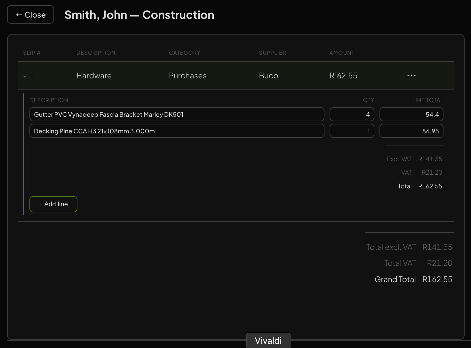Click the Hardware description cell
The height and width of the screenshot is (348, 471).
click(x=94, y=76)
